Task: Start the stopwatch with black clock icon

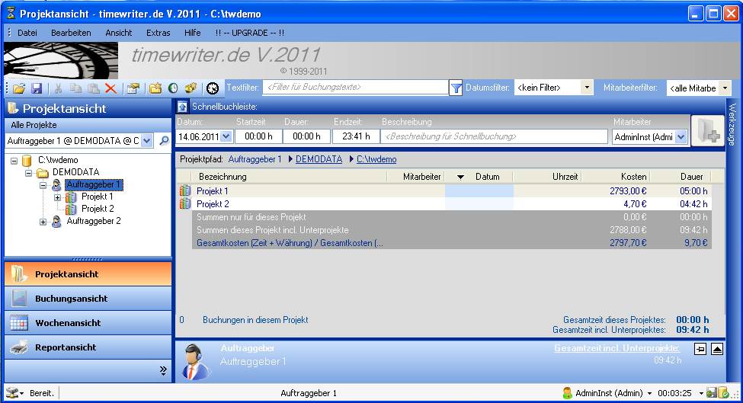Action: (213, 88)
